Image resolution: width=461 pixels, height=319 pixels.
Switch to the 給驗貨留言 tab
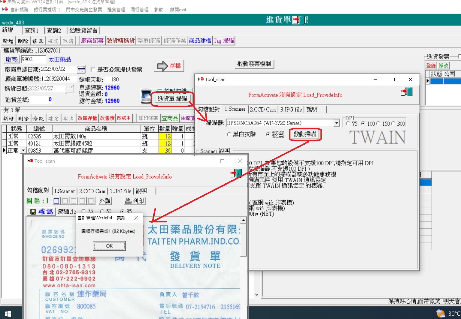[x=83, y=31]
